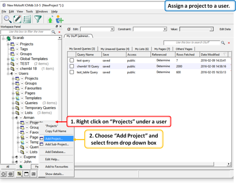
Task: Click the pencil edit toolbar icon
Action: click(x=17, y=19)
